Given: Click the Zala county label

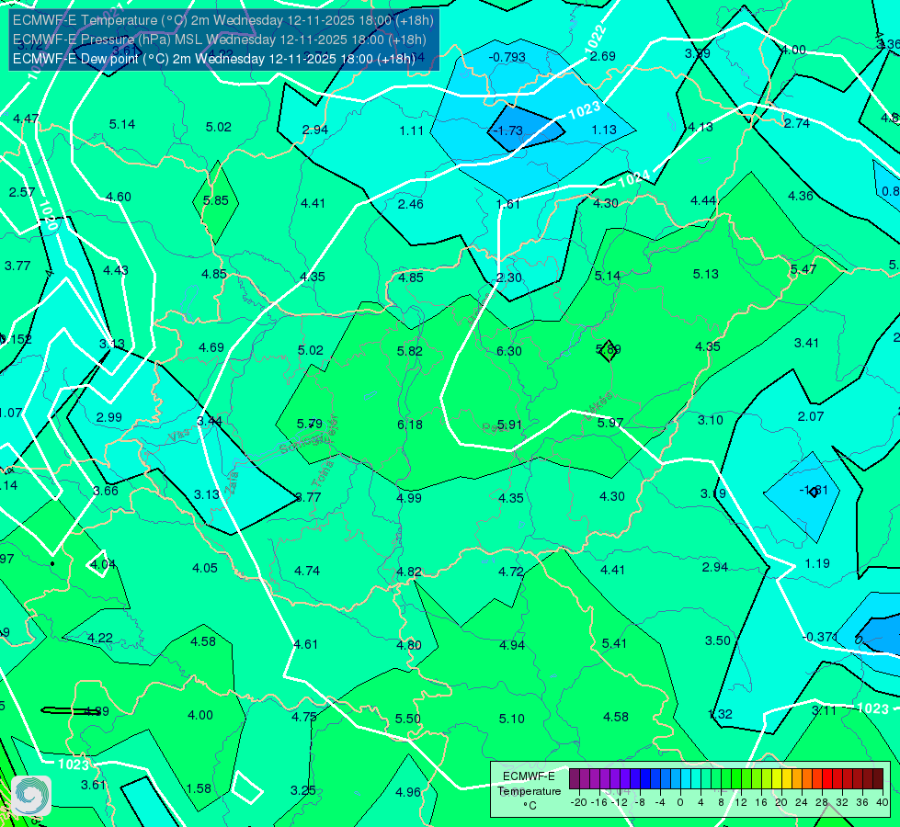Looking at the screenshot, I should point(232,483).
